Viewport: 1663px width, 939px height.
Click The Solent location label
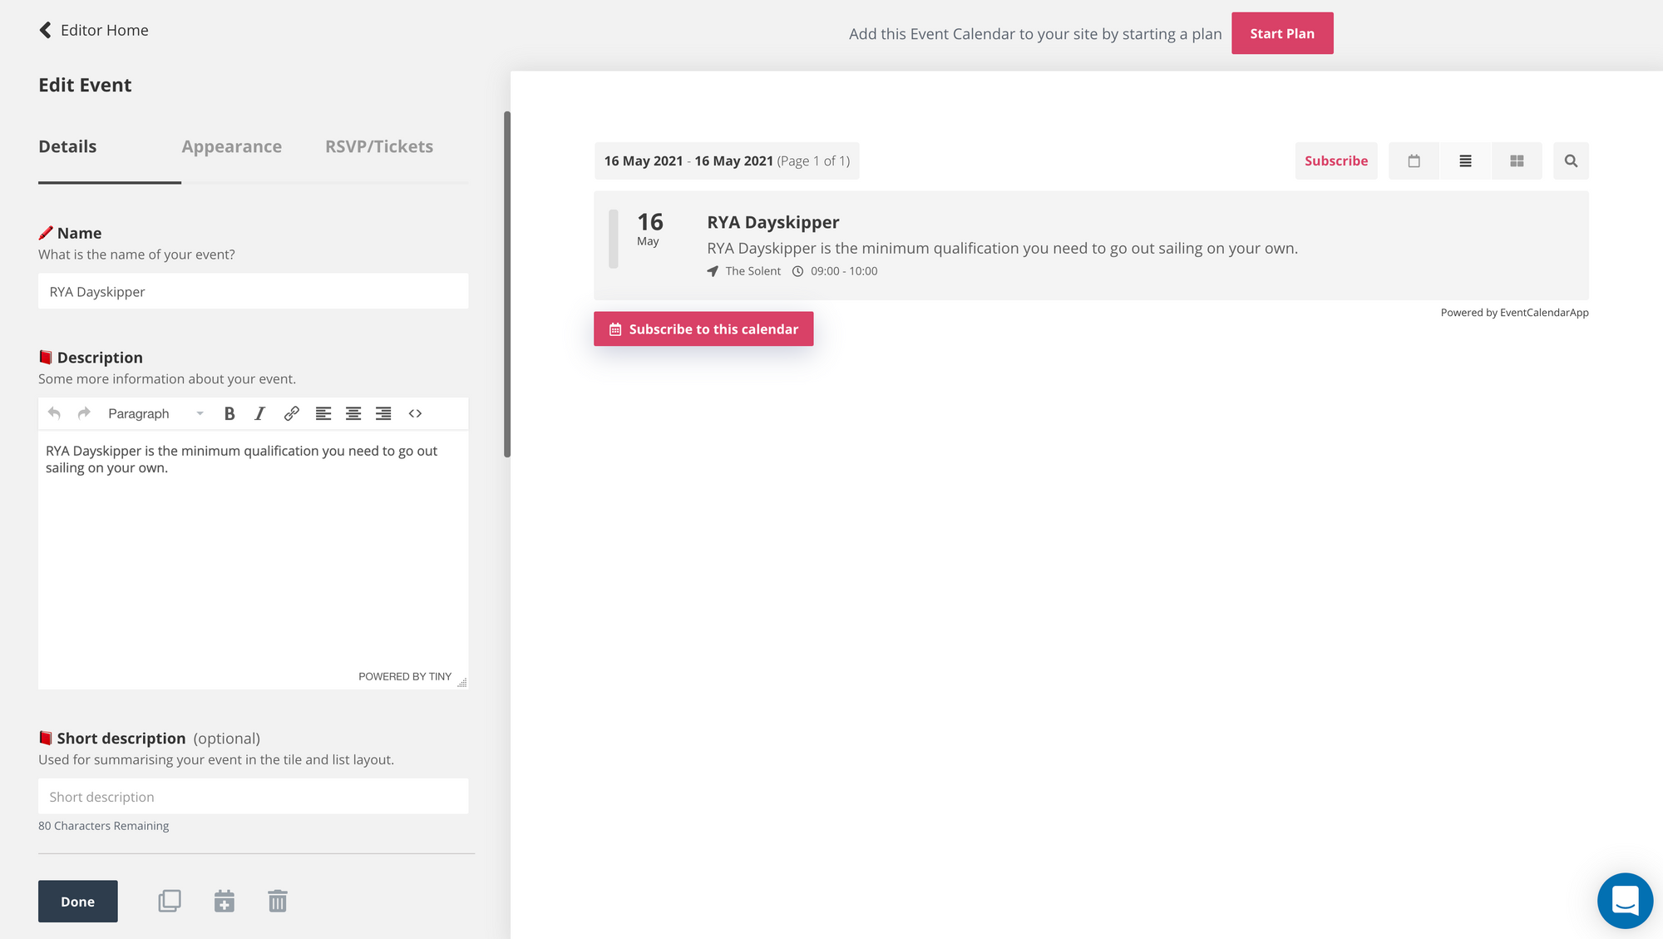tap(753, 271)
